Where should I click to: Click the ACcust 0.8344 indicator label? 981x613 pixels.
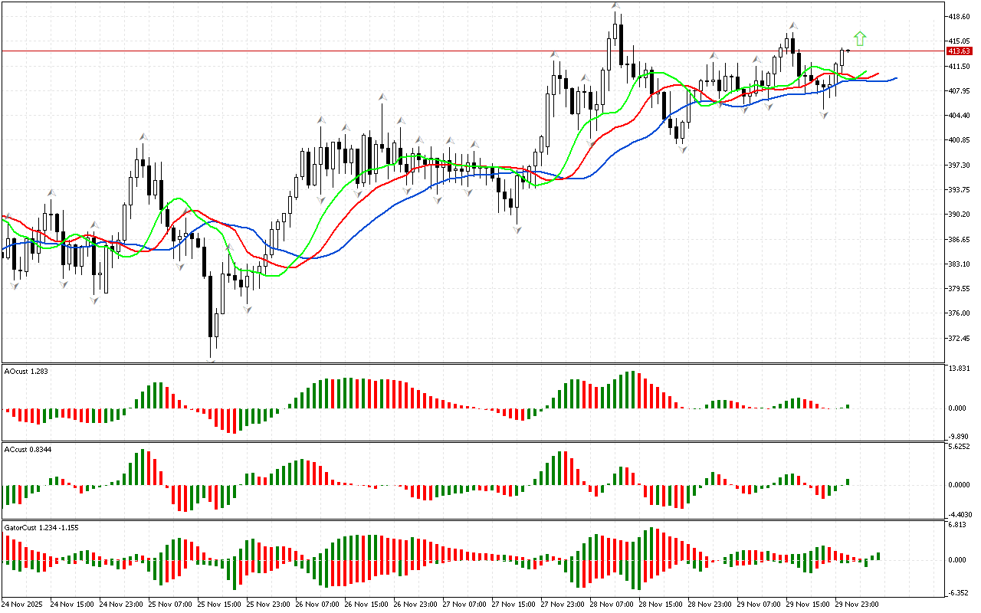[28, 449]
